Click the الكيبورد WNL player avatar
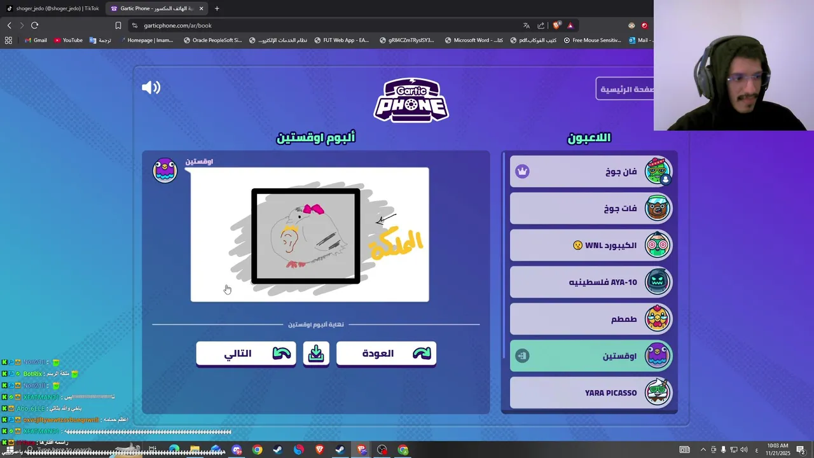The image size is (814, 458). pos(658,246)
